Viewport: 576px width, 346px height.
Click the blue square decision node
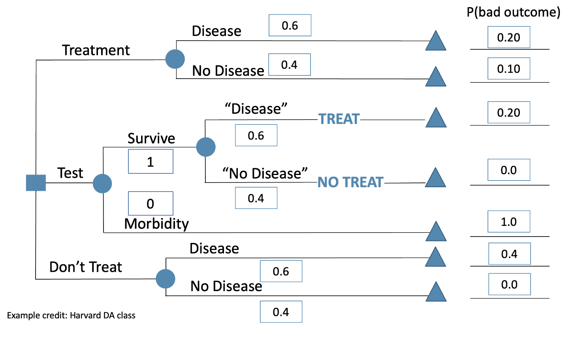click(36, 183)
